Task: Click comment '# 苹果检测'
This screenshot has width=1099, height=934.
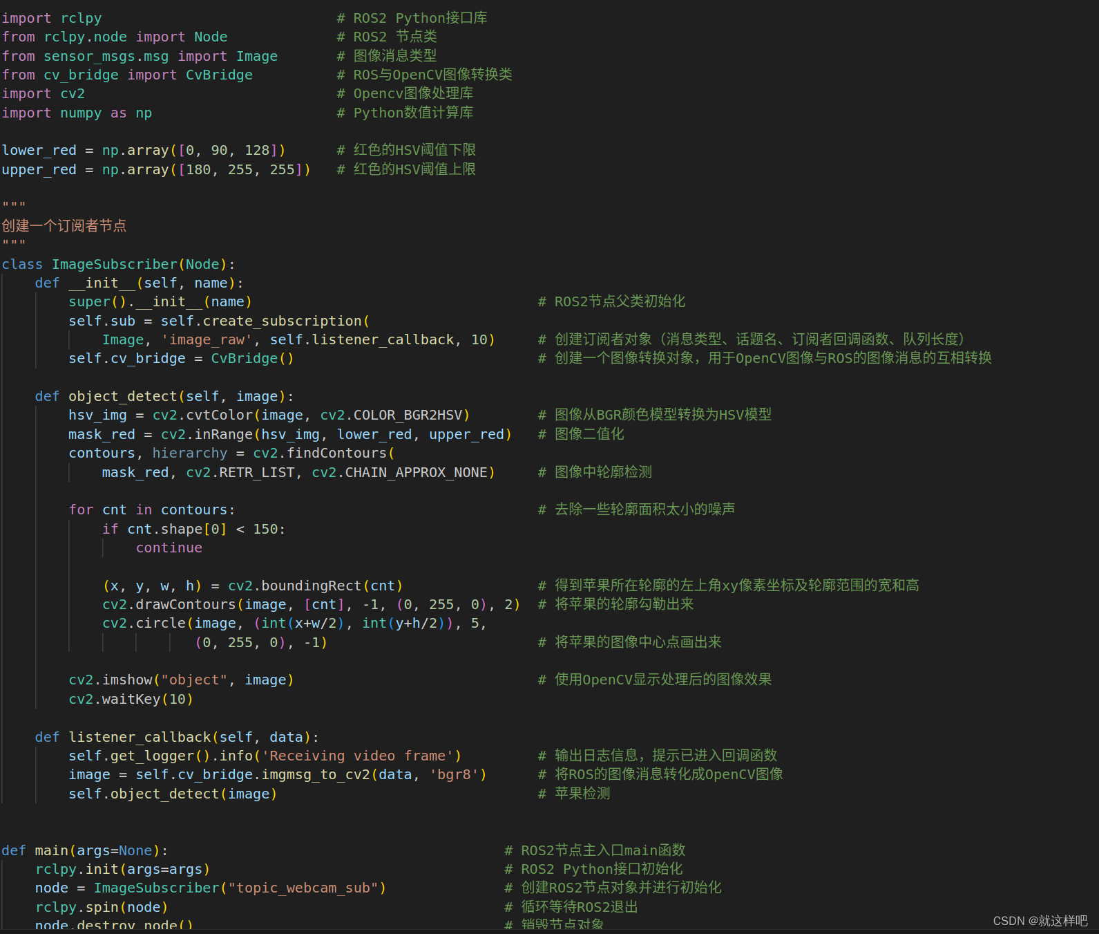Action: point(574,794)
